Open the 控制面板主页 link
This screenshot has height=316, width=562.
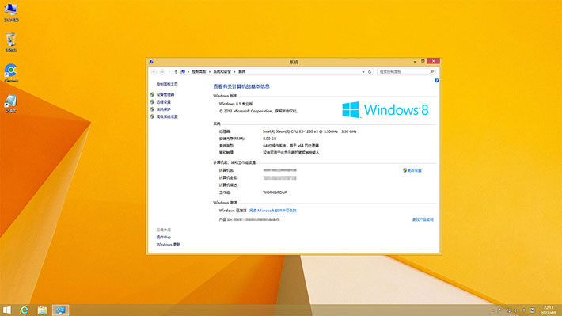tap(167, 84)
